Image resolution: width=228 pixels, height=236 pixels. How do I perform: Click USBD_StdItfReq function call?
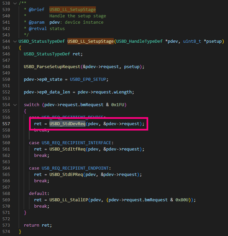point(67,149)
